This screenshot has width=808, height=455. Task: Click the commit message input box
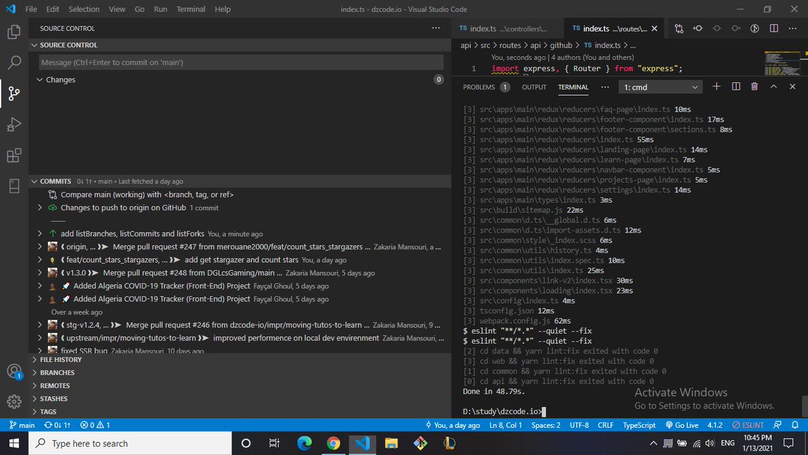click(x=240, y=62)
